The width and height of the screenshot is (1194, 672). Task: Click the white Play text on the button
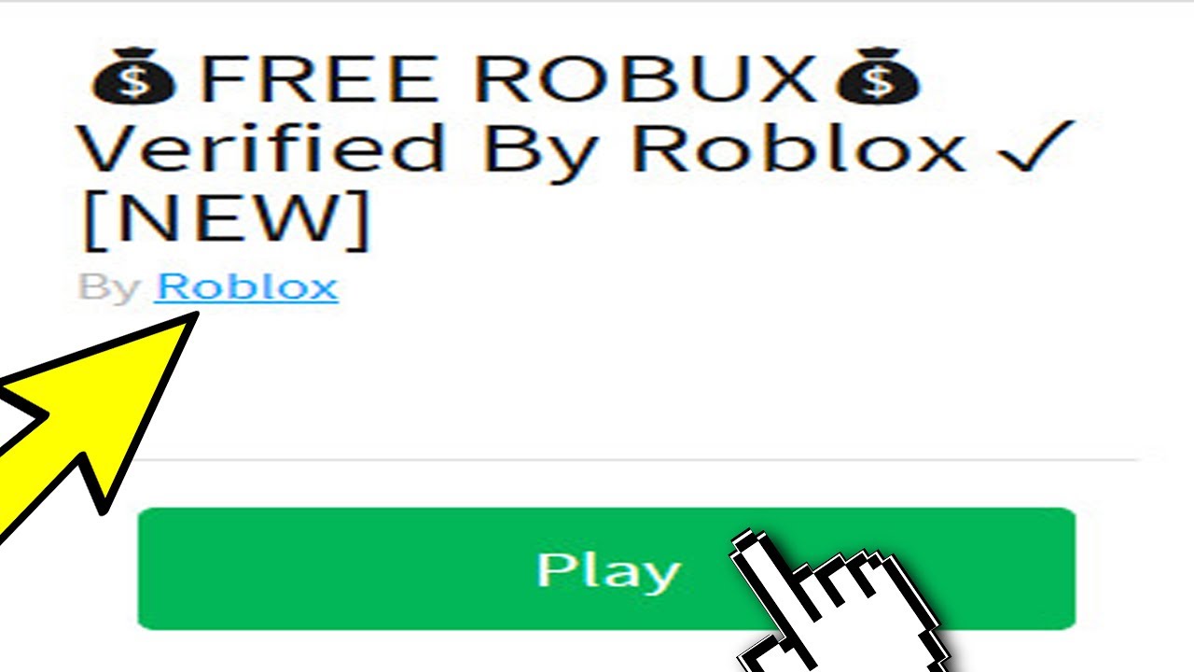[x=607, y=569]
